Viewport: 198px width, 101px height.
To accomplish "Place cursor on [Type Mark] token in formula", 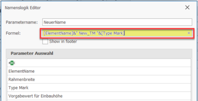I will pyautogui.click(x=113, y=33).
